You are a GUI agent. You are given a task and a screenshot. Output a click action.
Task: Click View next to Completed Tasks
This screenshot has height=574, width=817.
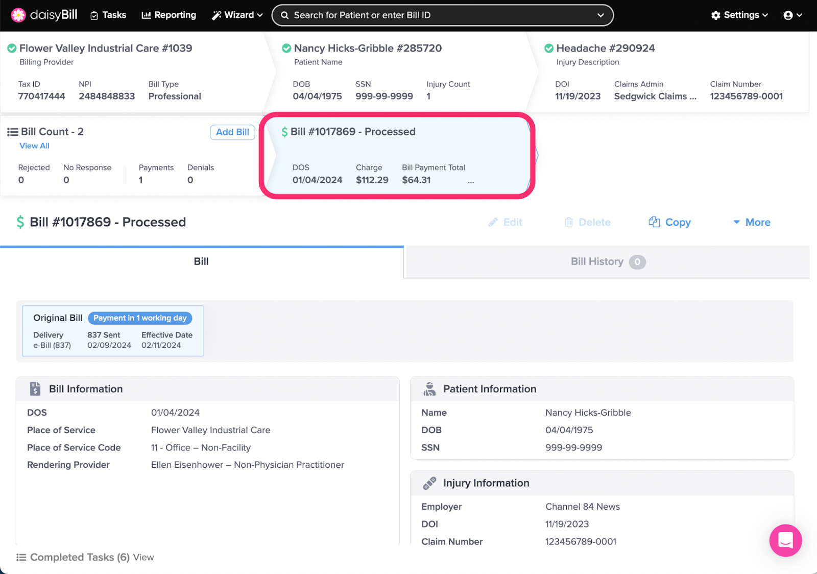[x=143, y=557]
